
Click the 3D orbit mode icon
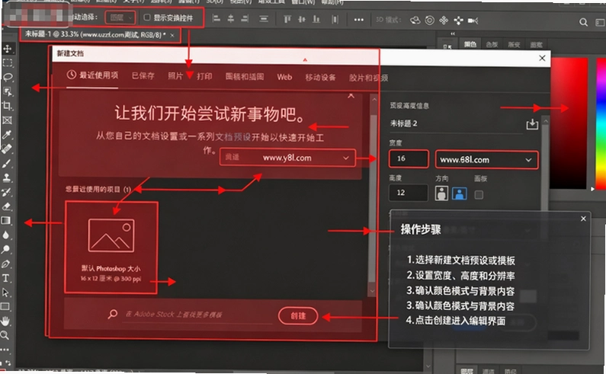click(x=415, y=20)
